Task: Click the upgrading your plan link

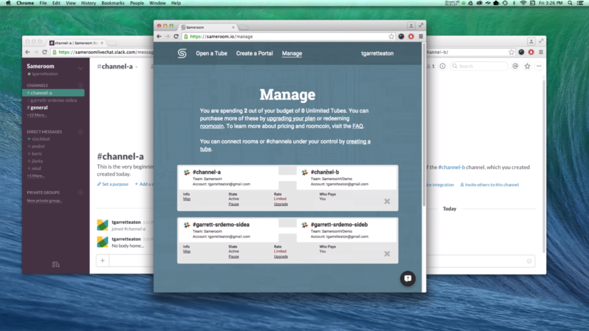Action: coord(291,118)
